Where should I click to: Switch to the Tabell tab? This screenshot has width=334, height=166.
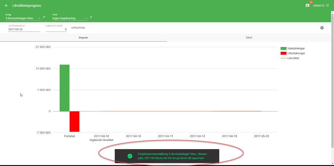click(248, 38)
